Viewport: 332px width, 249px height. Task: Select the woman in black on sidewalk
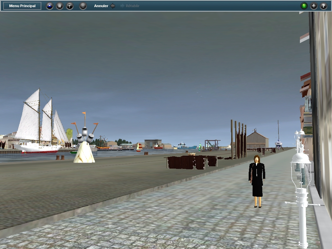click(257, 181)
